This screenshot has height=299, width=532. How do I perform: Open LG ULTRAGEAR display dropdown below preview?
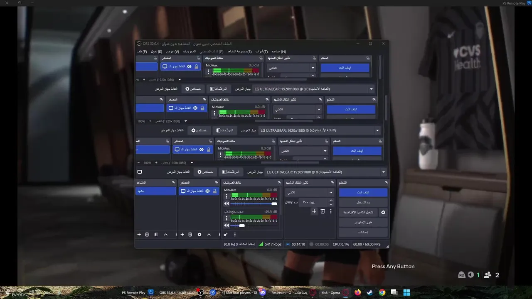[326, 172]
